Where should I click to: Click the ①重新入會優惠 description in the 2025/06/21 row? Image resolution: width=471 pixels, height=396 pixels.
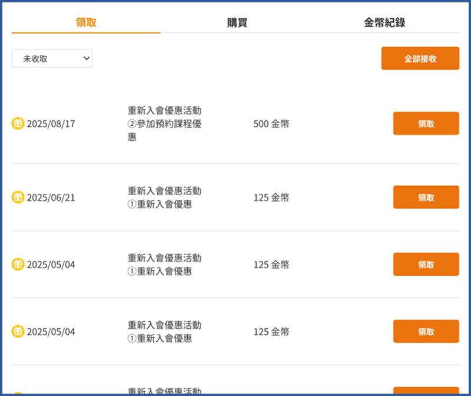160,204
